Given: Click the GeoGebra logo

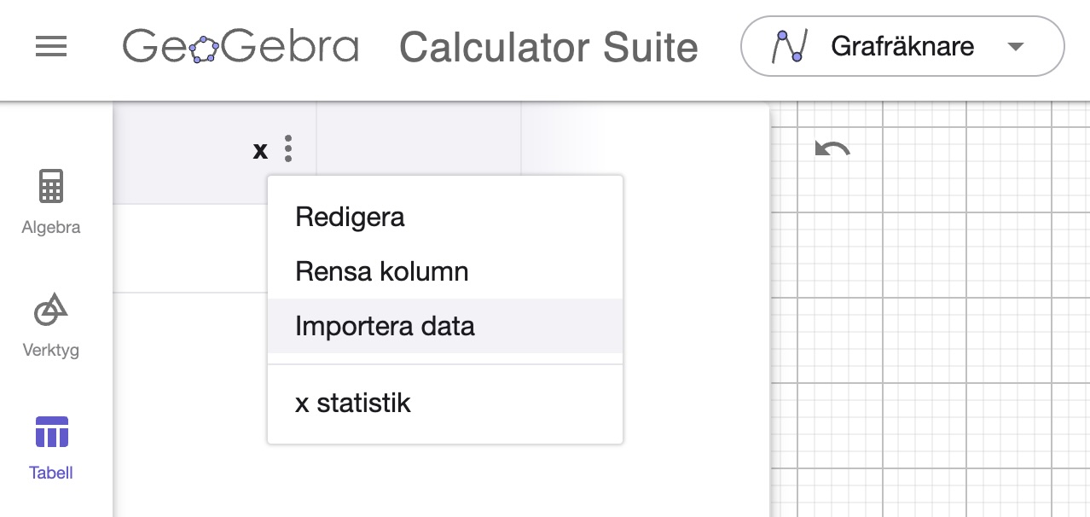Looking at the screenshot, I should (241, 47).
